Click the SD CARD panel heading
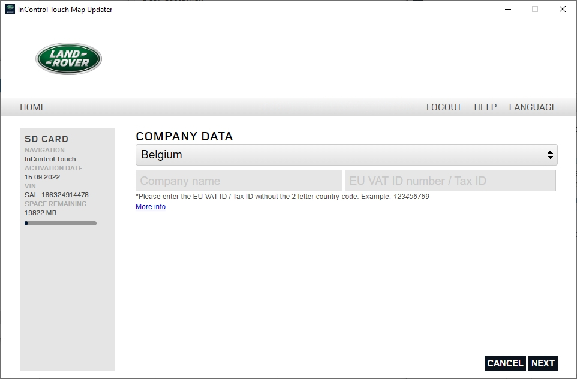This screenshot has width=577, height=379. pos(46,139)
